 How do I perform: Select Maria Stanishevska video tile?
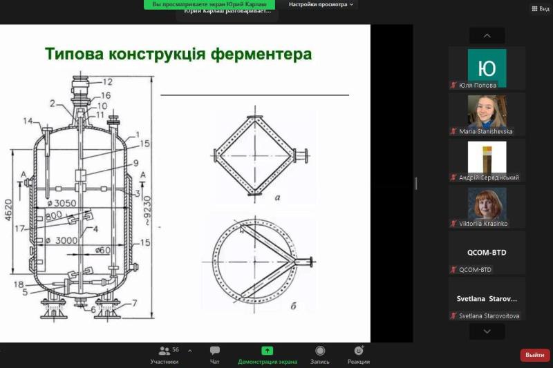tap(487, 115)
